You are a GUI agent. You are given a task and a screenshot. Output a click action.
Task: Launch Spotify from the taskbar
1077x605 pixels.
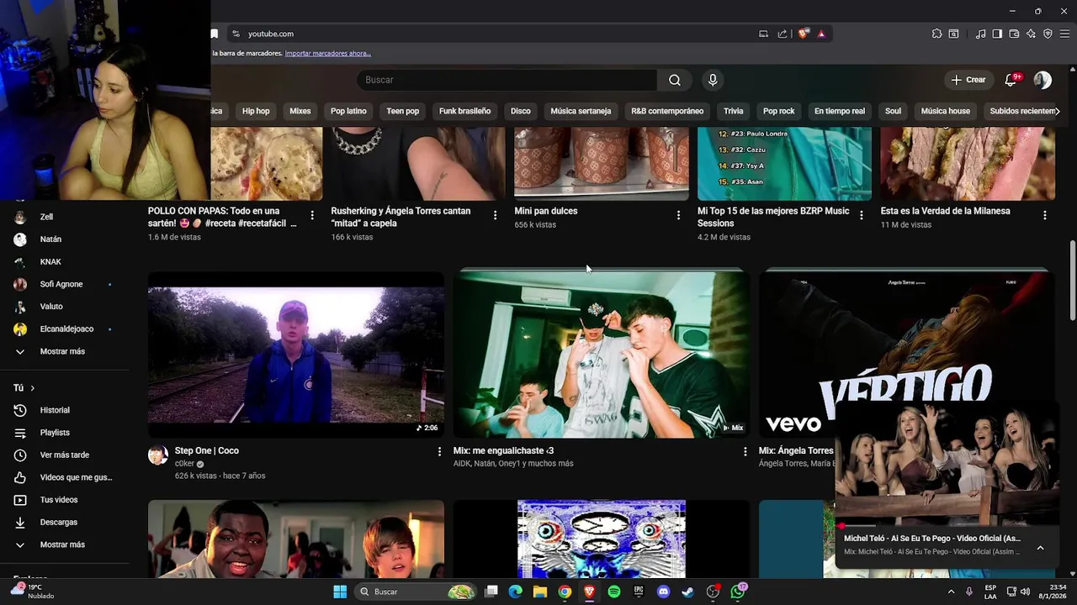click(614, 592)
